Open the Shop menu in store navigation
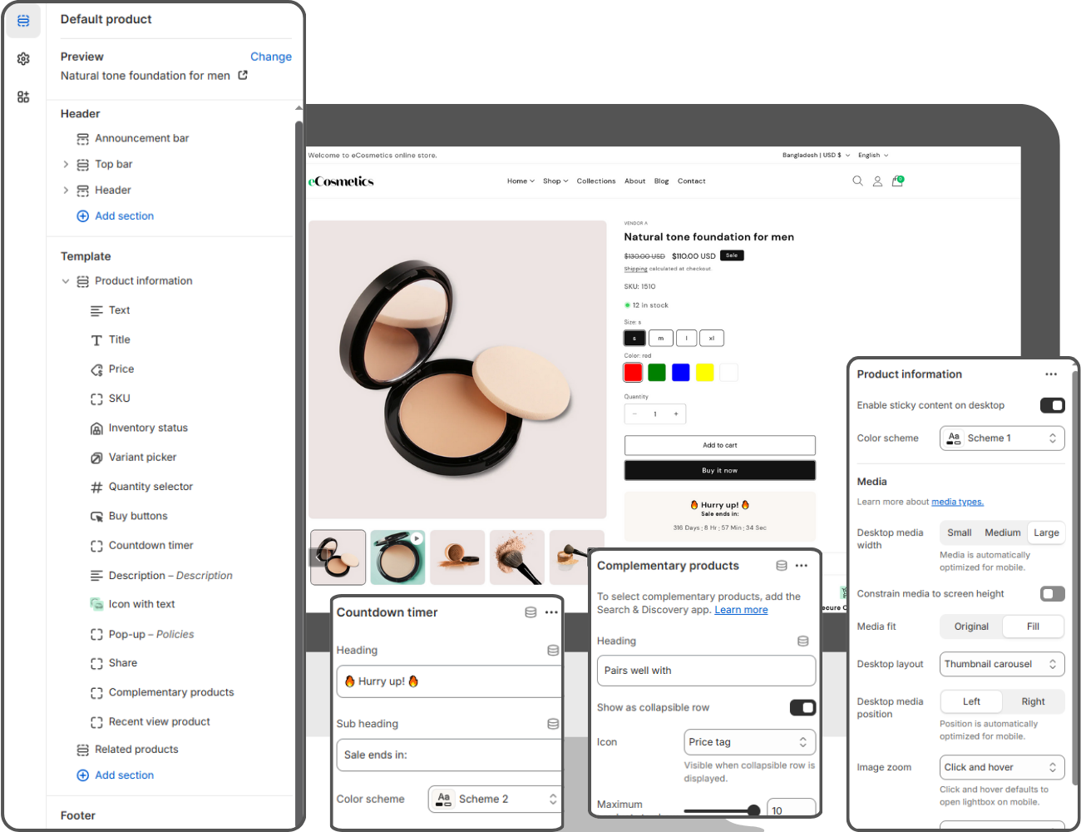 pos(555,181)
